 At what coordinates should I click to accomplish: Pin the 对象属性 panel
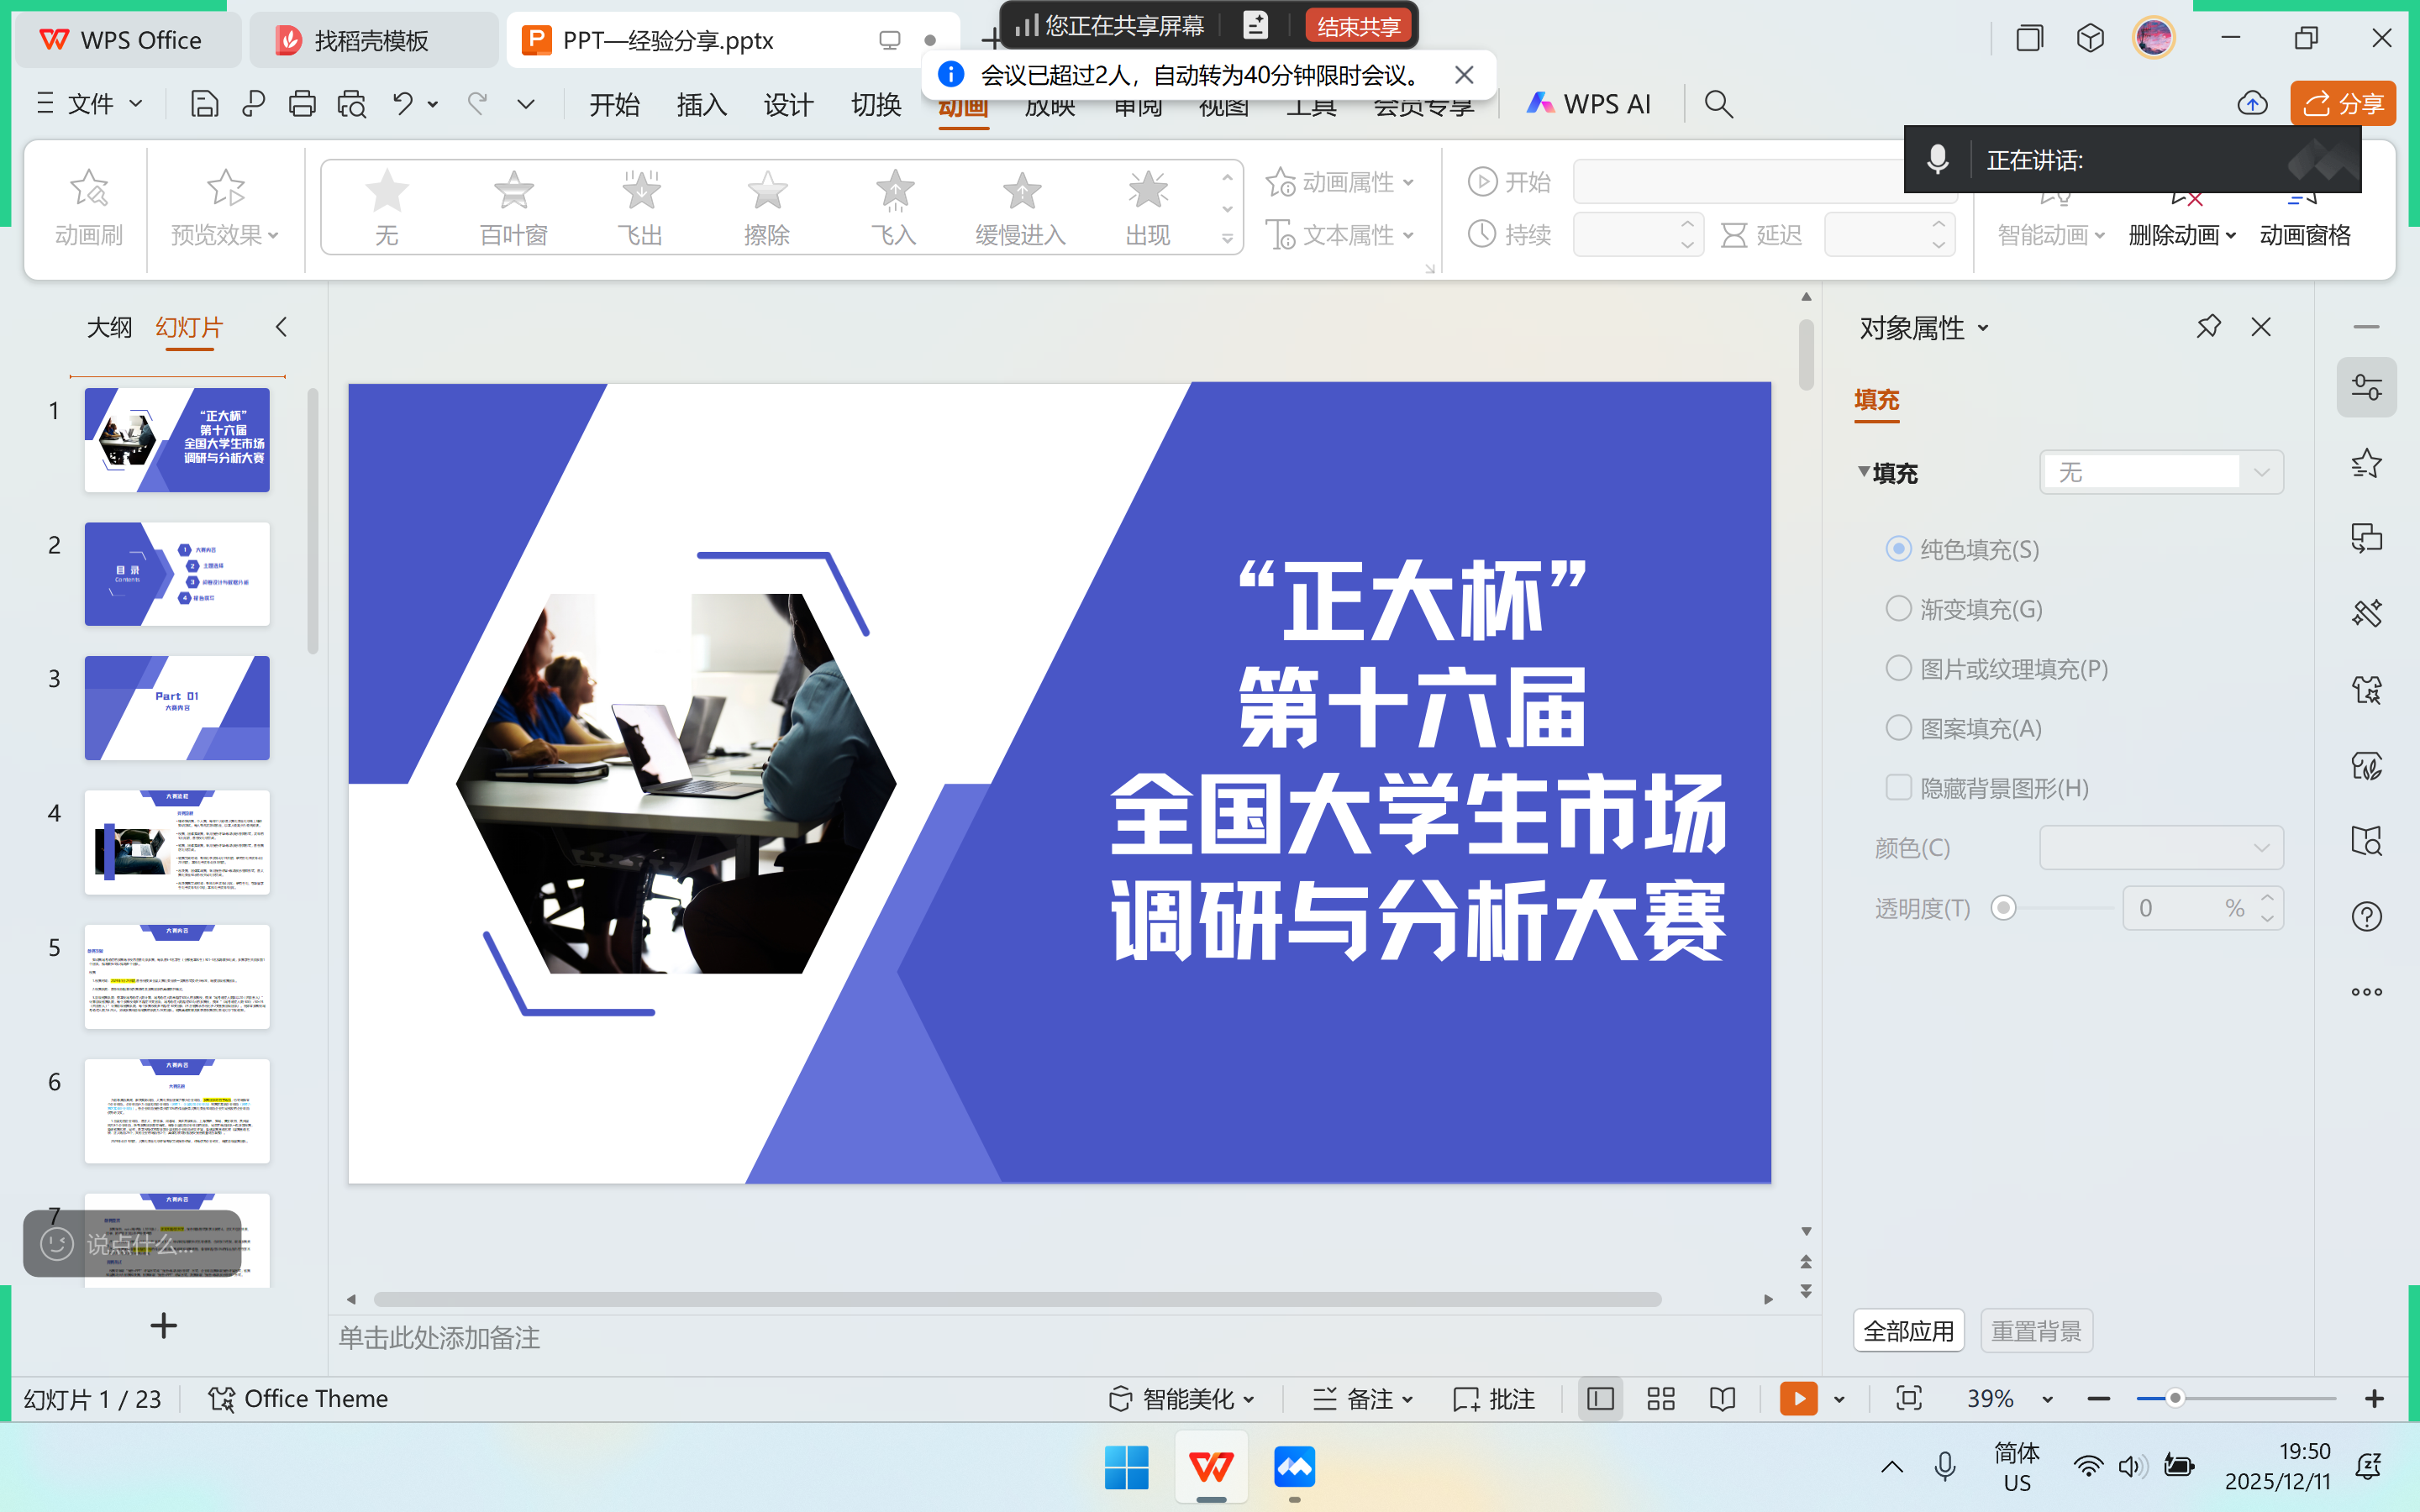tap(2208, 327)
